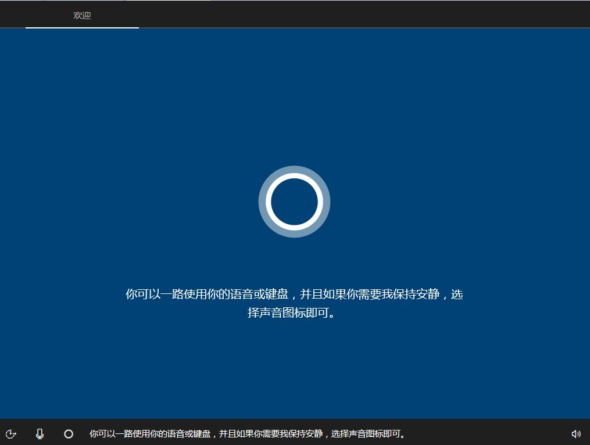
Task: Click the underline marker of the 欢迎 tab
Action: (81, 28)
